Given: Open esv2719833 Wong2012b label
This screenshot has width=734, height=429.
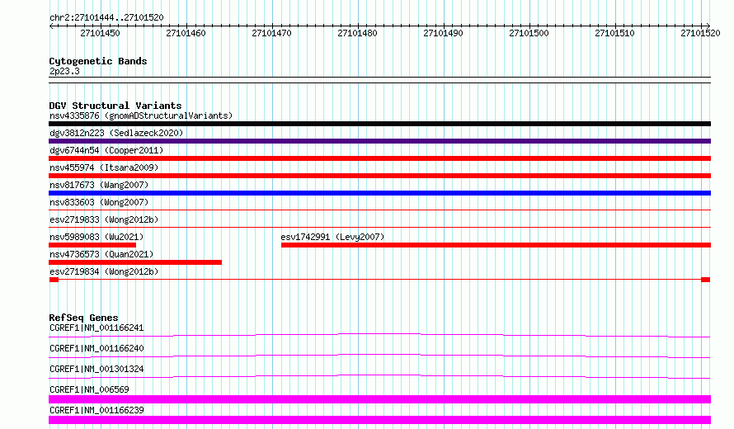Looking at the screenshot, I should point(104,219).
